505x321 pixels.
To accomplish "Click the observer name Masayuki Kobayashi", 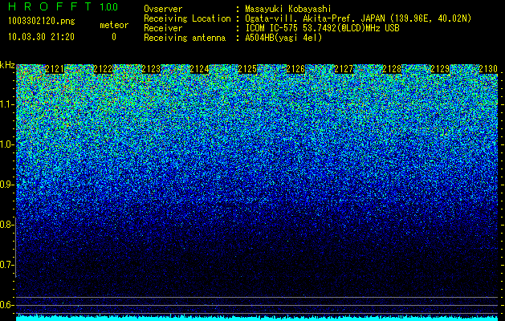I will [288, 9].
